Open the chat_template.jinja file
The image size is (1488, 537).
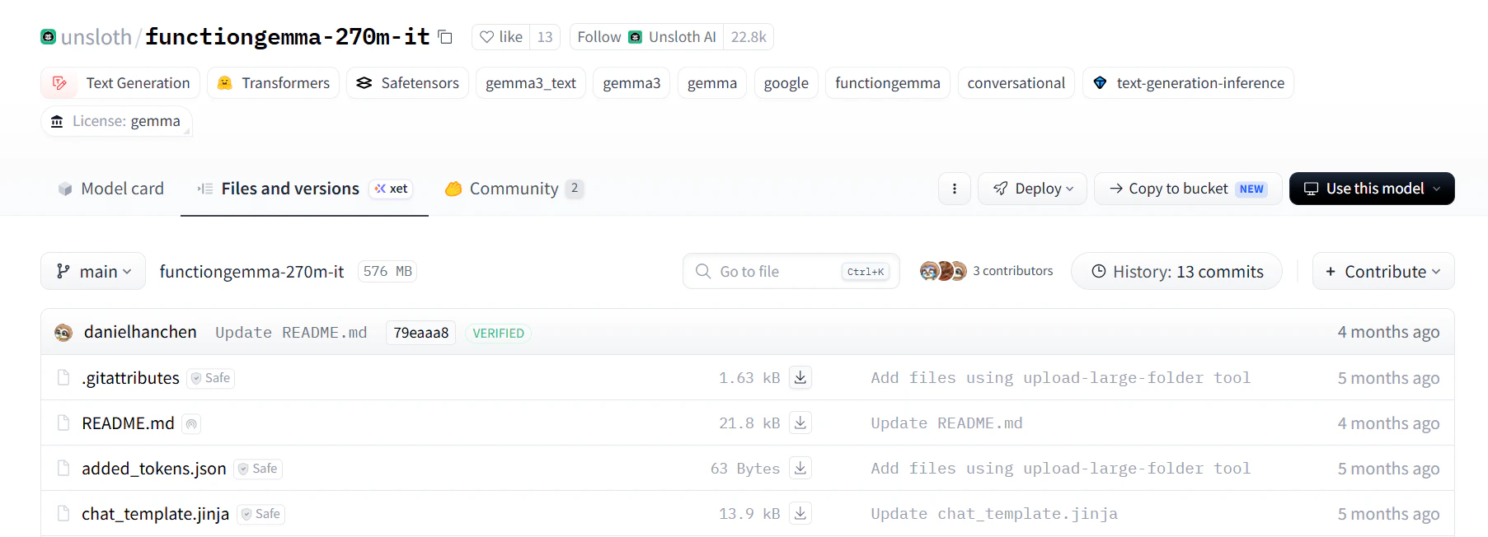[155, 514]
